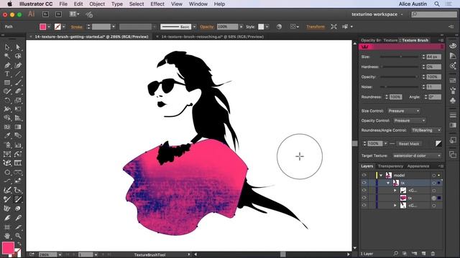The width and height of the screenshot is (460, 258).
Task: Click target circle of last <G... group
Action: point(433,206)
